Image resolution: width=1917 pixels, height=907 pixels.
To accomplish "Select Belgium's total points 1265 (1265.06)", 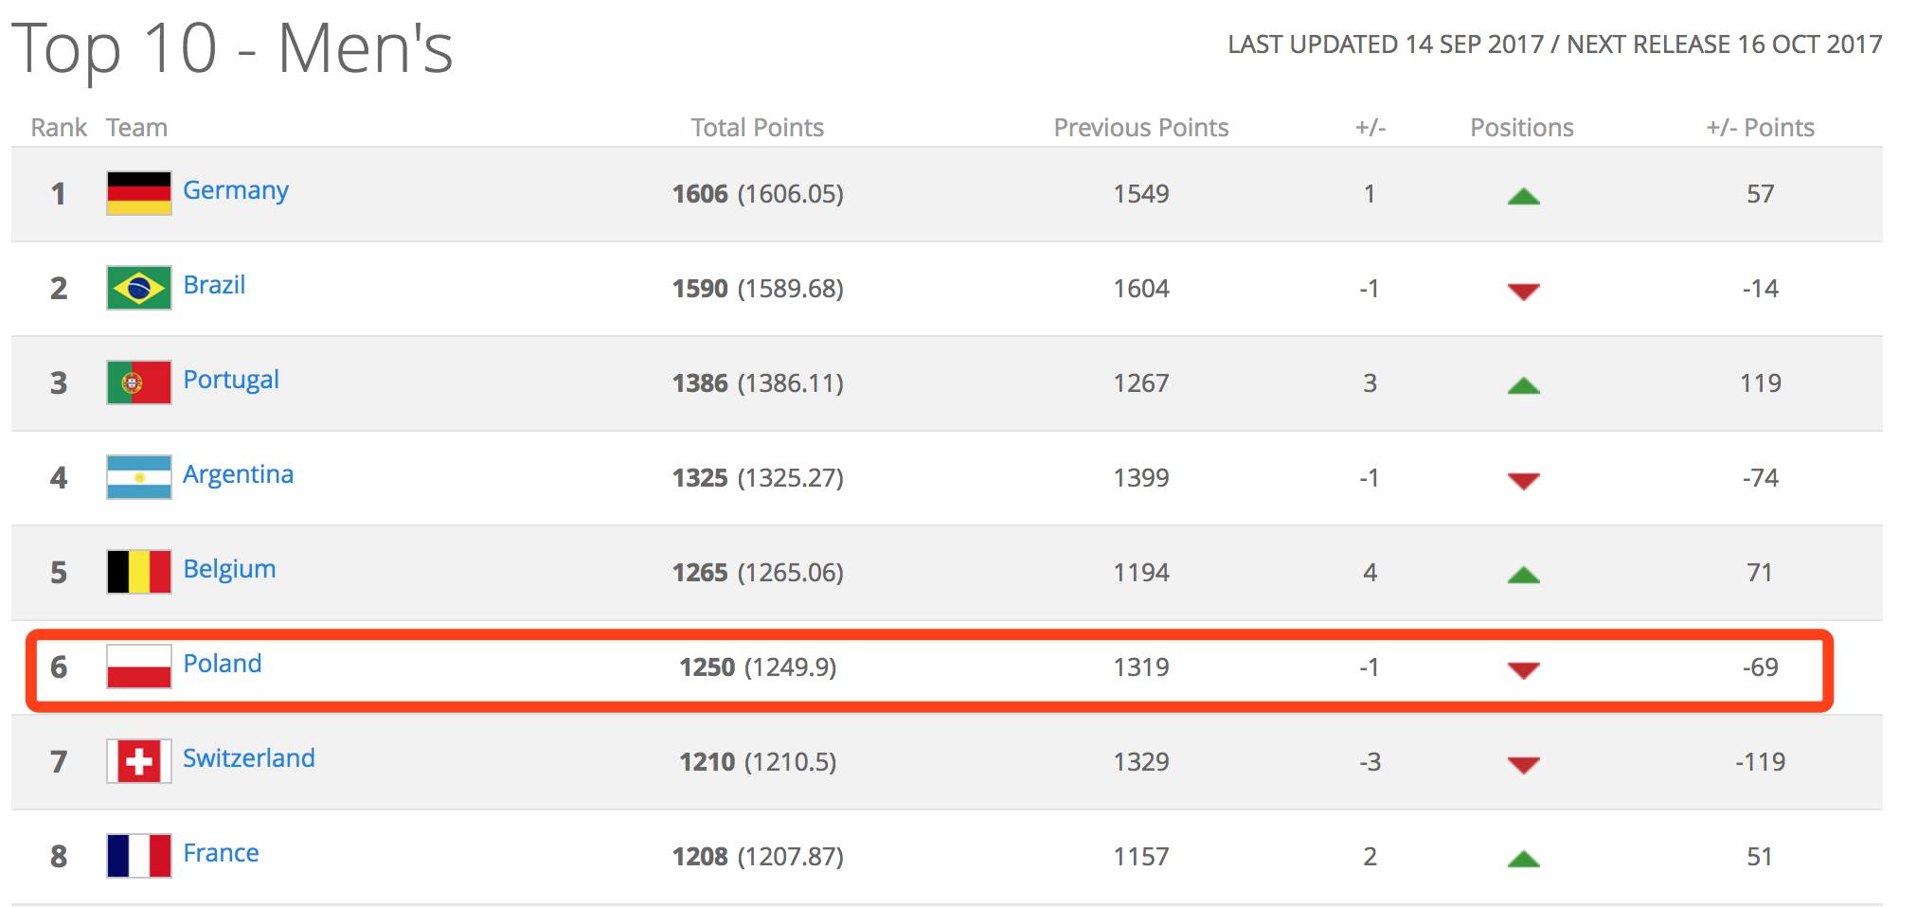I will pos(758,573).
